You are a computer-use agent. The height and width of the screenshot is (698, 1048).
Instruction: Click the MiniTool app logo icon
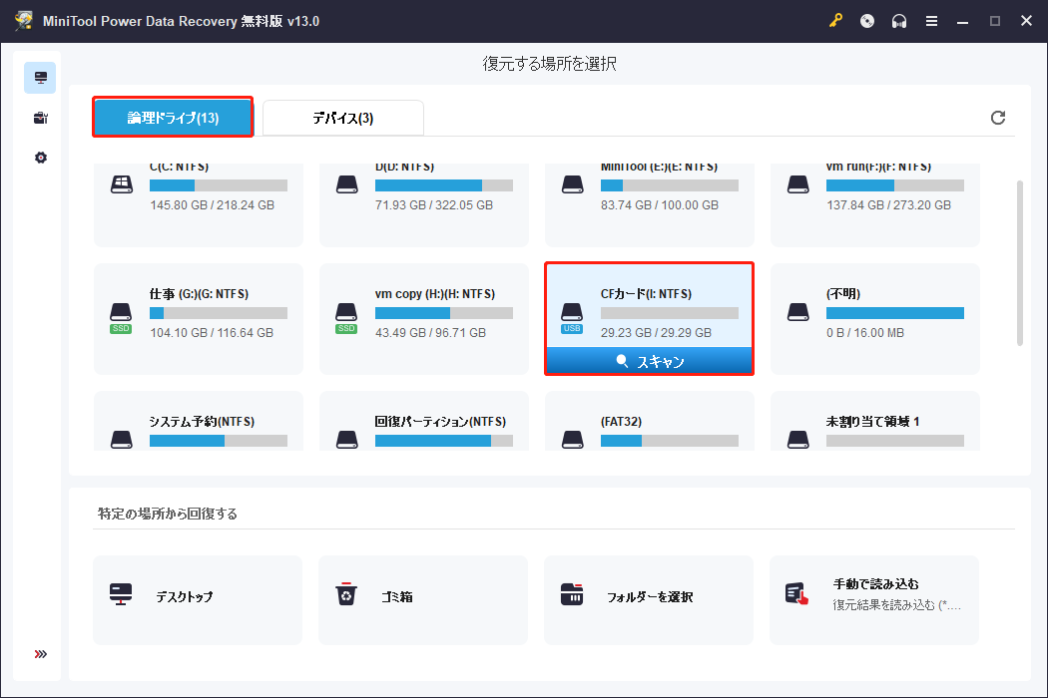(24, 21)
